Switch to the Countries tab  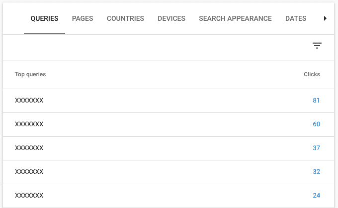pyautogui.click(x=125, y=18)
